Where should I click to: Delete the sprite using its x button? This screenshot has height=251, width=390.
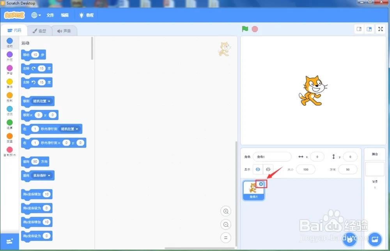point(261,184)
